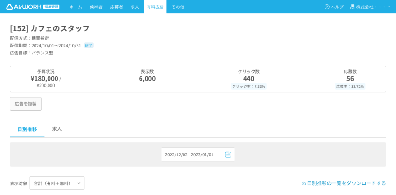Click the 配信期間 dates 2024/10/01～2024/10/31
The image size is (396, 195).
57,46
